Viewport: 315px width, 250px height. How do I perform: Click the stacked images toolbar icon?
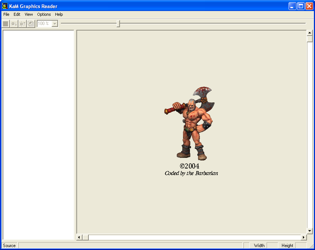pos(31,23)
